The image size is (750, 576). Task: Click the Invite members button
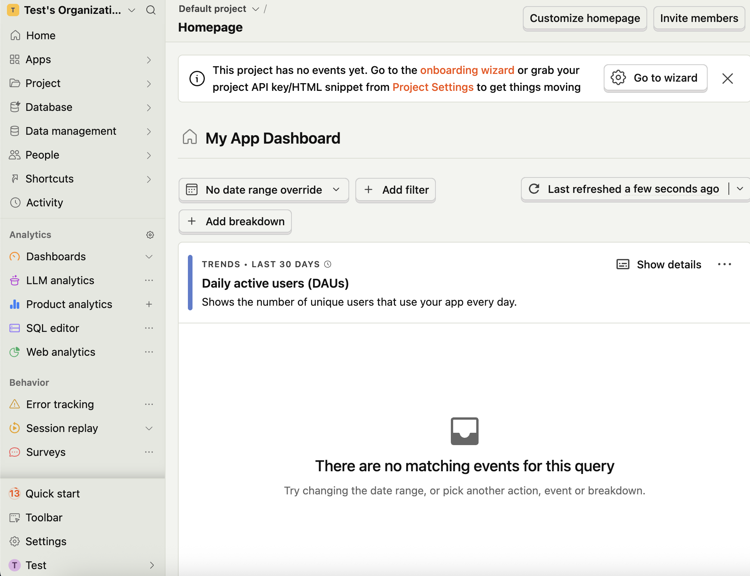point(699,18)
